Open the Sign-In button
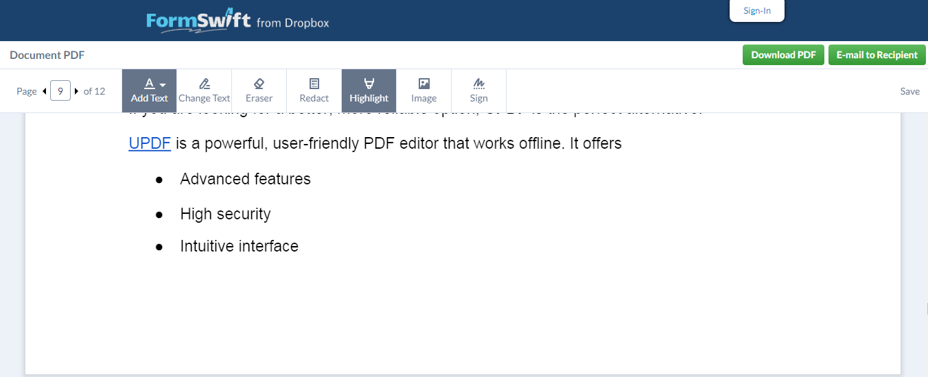This screenshot has height=377, width=928. click(756, 11)
